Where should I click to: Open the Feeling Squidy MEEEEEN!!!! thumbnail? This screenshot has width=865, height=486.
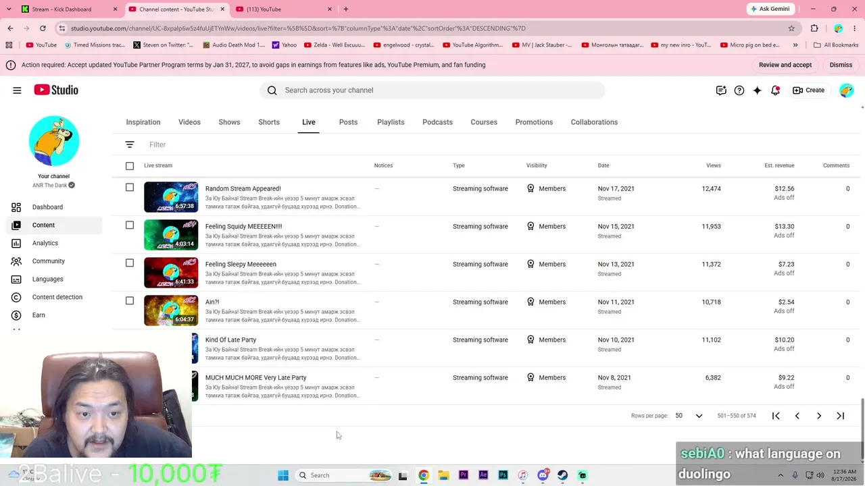[x=171, y=235]
